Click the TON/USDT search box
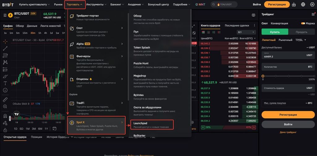 coord(224,4)
